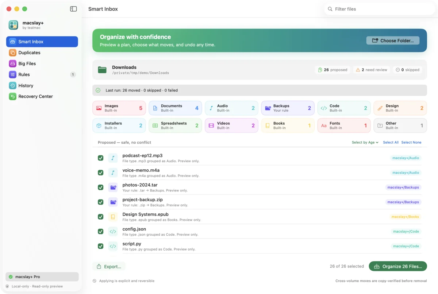
Task: Click the 0 skipped badge
Action: coord(408,70)
